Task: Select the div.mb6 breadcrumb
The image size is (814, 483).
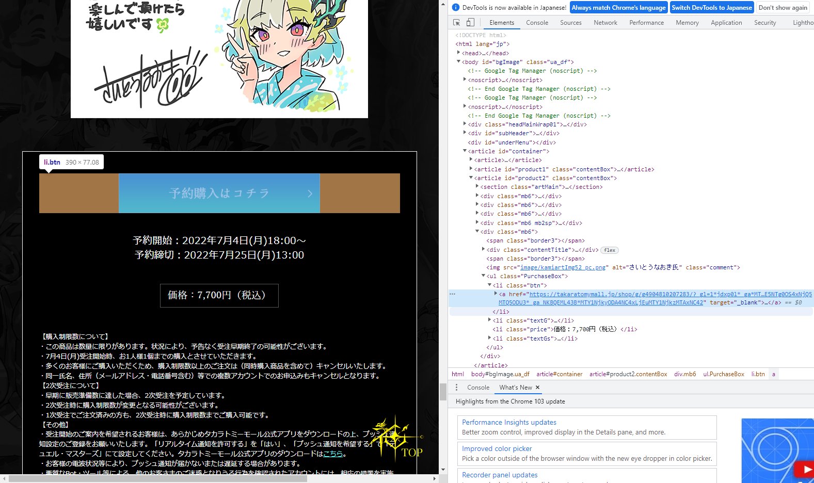Action: (x=685, y=374)
